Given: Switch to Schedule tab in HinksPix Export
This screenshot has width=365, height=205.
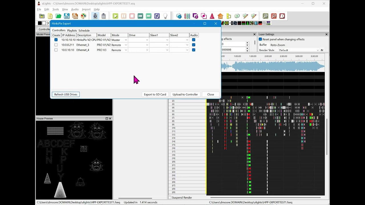Looking at the screenshot, I should [x=84, y=30].
